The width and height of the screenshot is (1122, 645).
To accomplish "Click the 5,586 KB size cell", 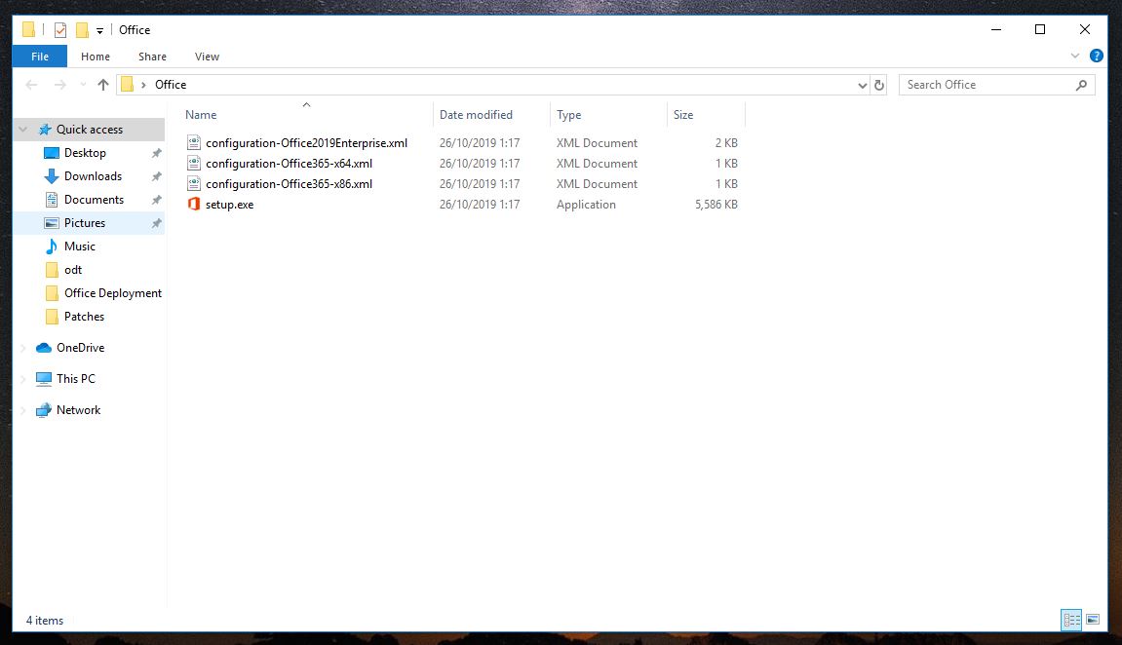I will (716, 205).
